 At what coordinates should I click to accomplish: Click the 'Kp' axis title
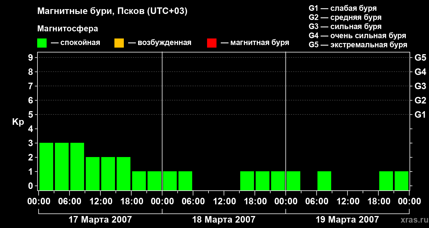(18, 122)
